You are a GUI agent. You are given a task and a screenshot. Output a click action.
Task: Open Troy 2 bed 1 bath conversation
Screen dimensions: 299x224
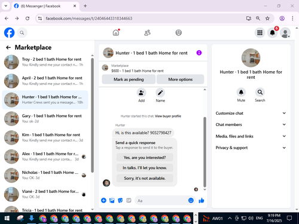coord(45,62)
